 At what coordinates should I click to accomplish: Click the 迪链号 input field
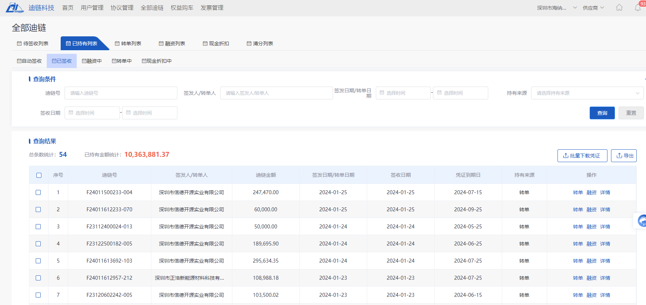(121, 93)
